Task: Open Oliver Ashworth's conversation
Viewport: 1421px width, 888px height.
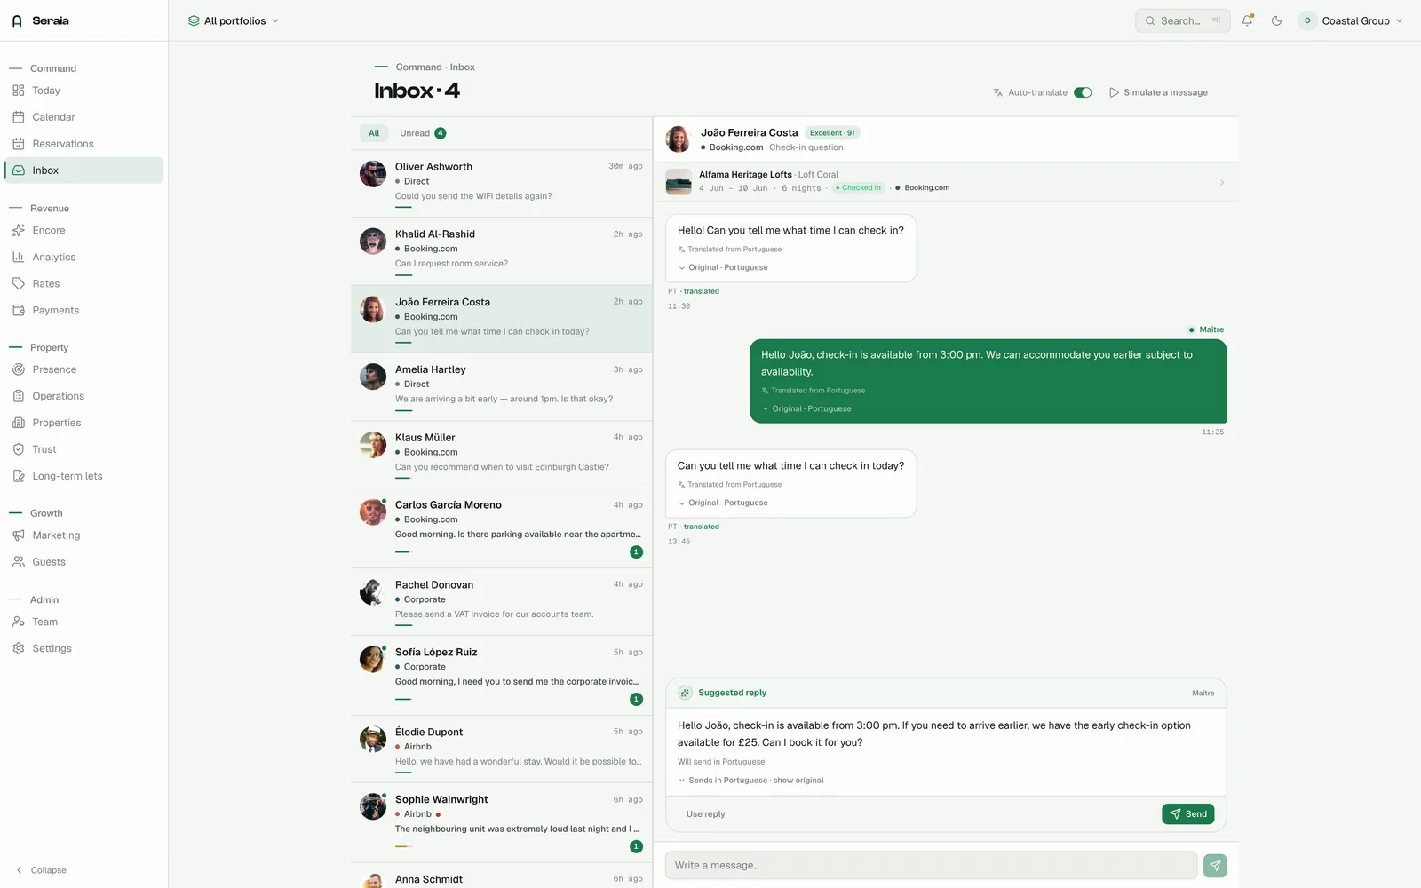Action: coord(502,184)
